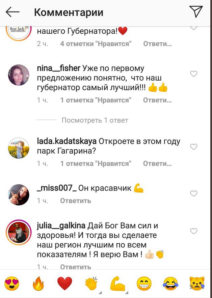Insert red heart emoji reaction

click(x=65, y=284)
